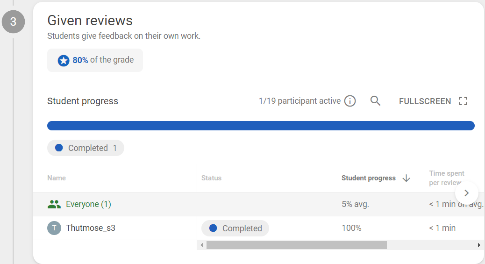
Task: Sort by the Student progress column header
Action: tap(368, 178)
